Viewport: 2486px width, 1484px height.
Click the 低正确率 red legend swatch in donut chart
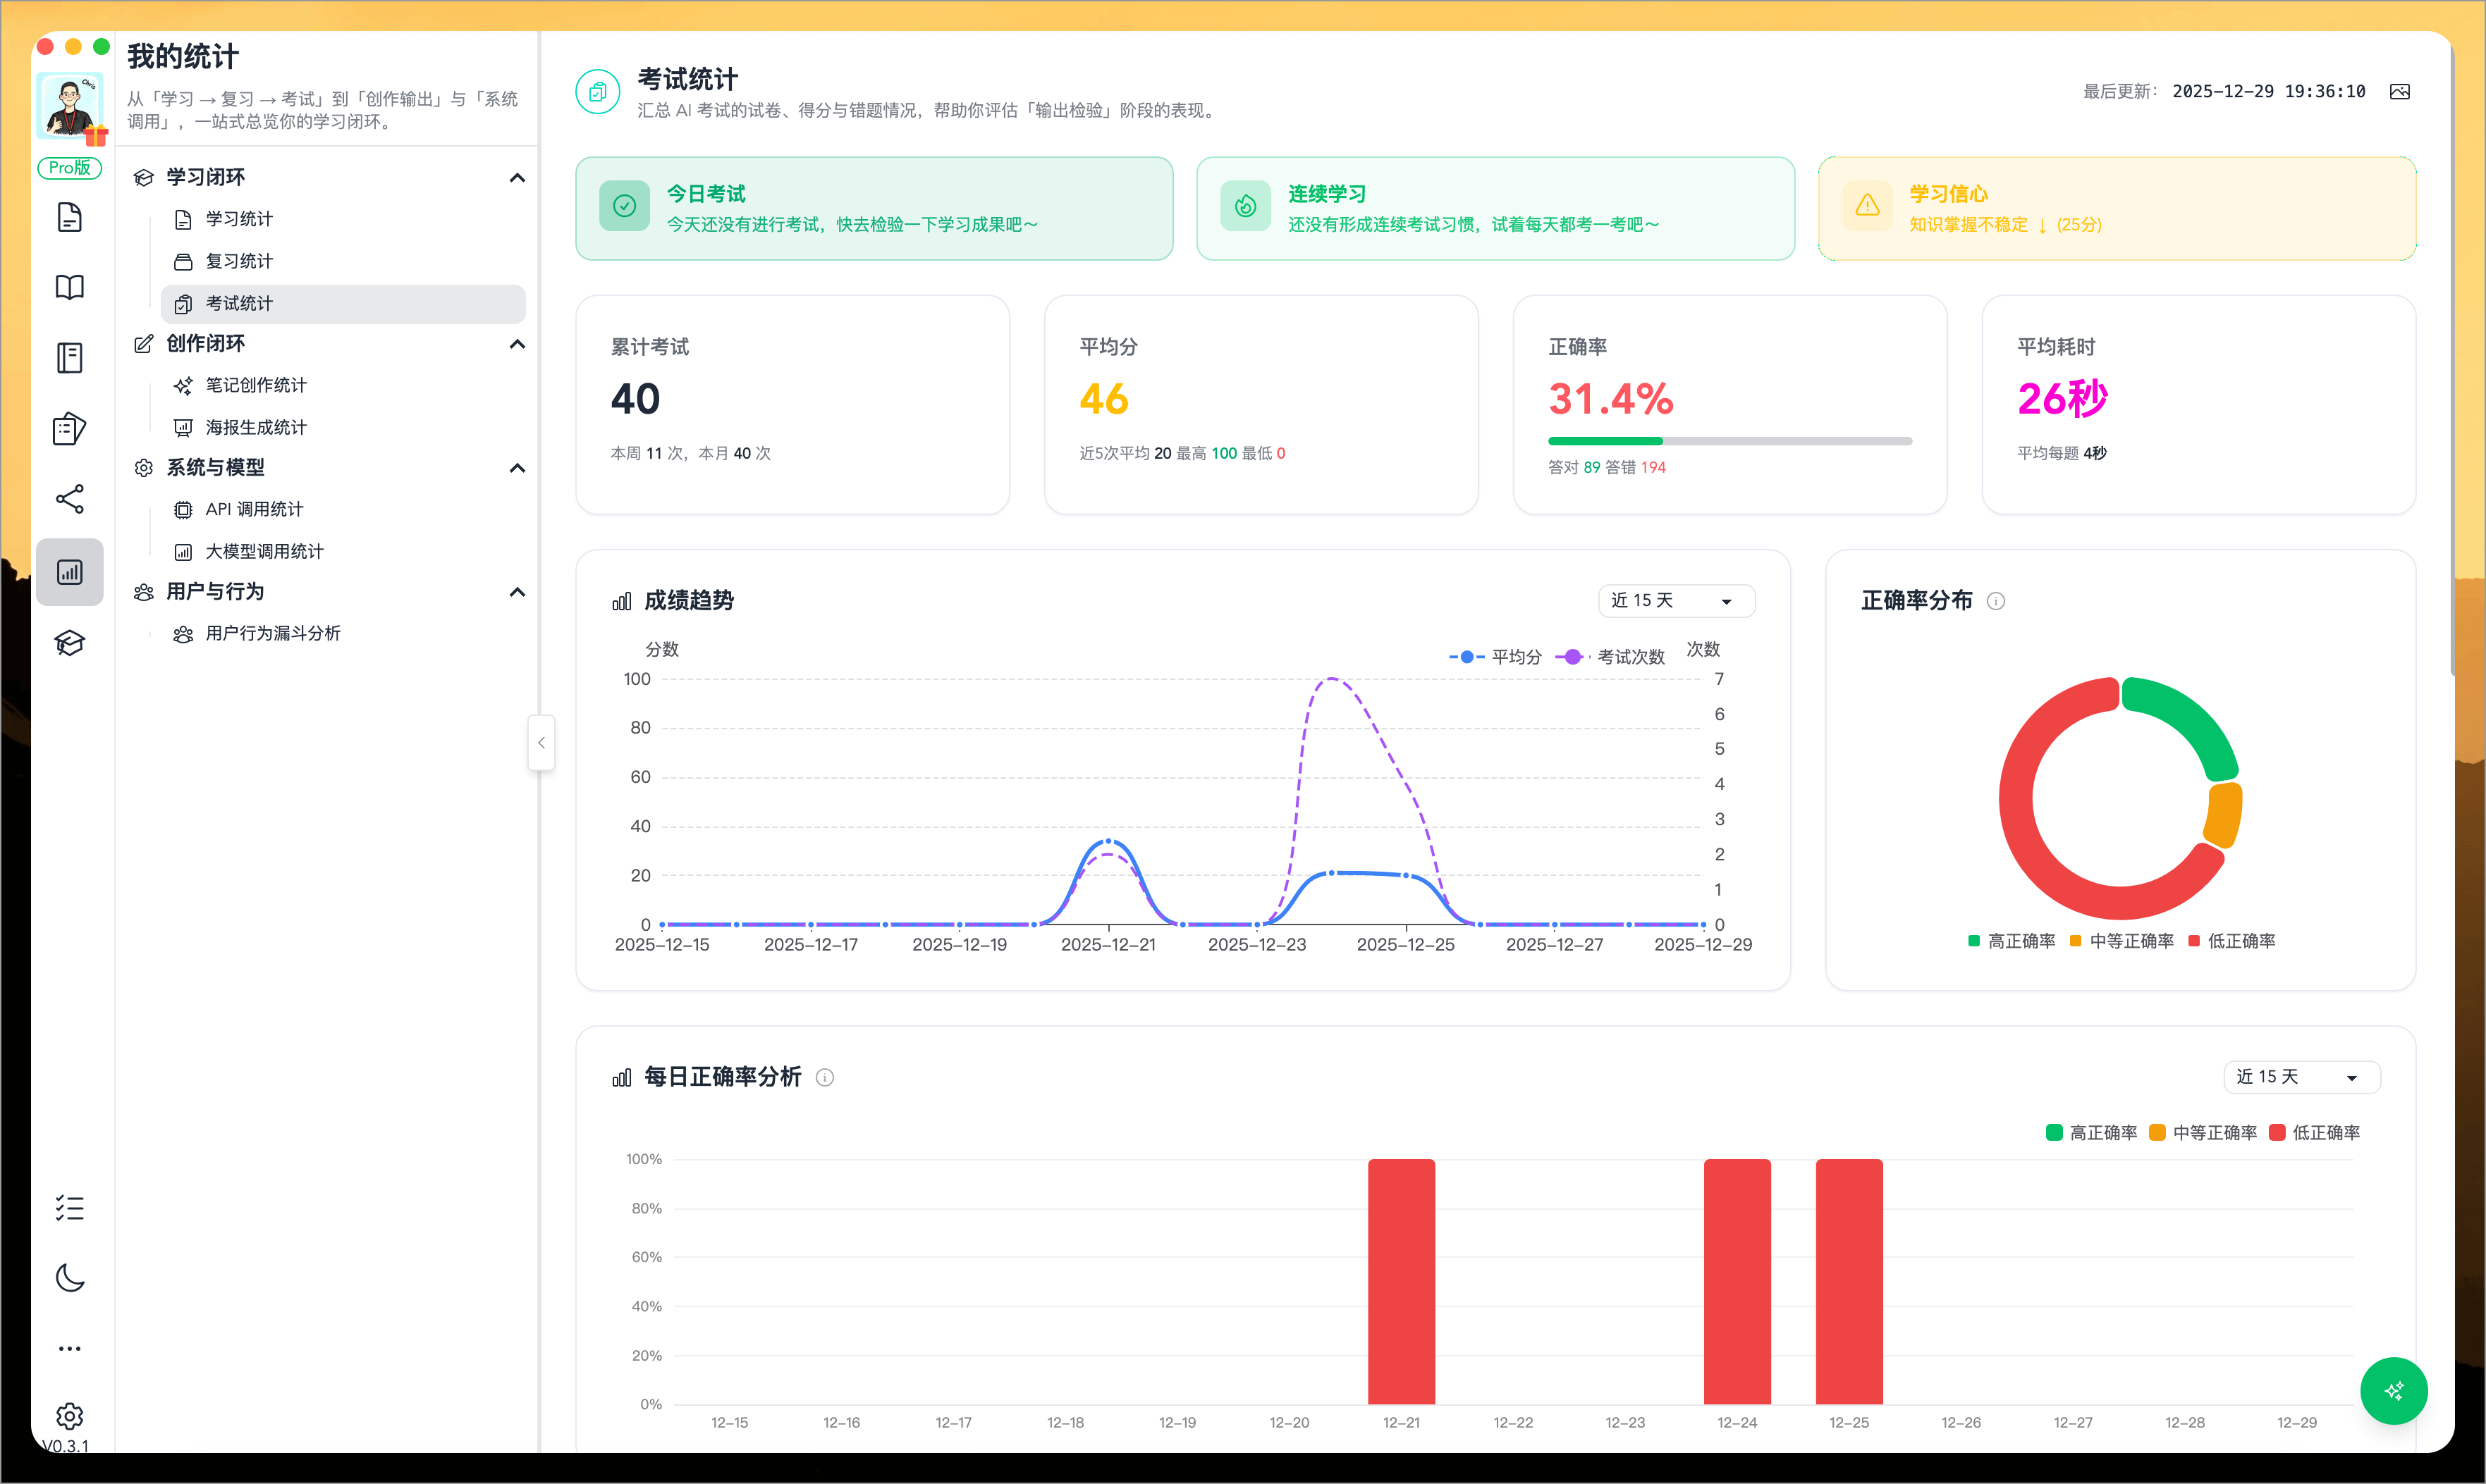[2193, 941]
